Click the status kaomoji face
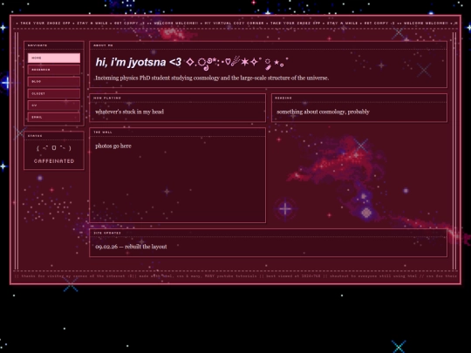 tap(54, 148)
